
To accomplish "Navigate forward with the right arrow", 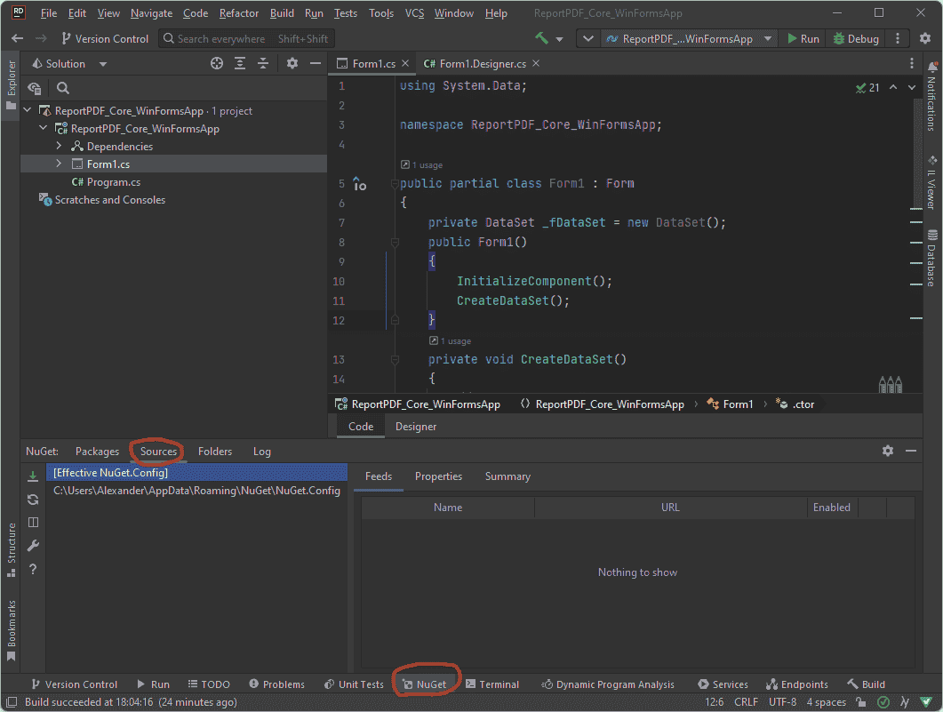I will tap(41, 38).
